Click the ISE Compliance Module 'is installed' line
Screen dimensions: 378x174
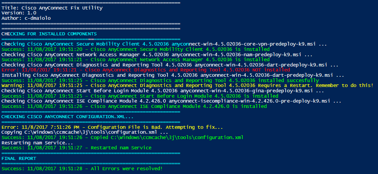click(x=134, y=106)
